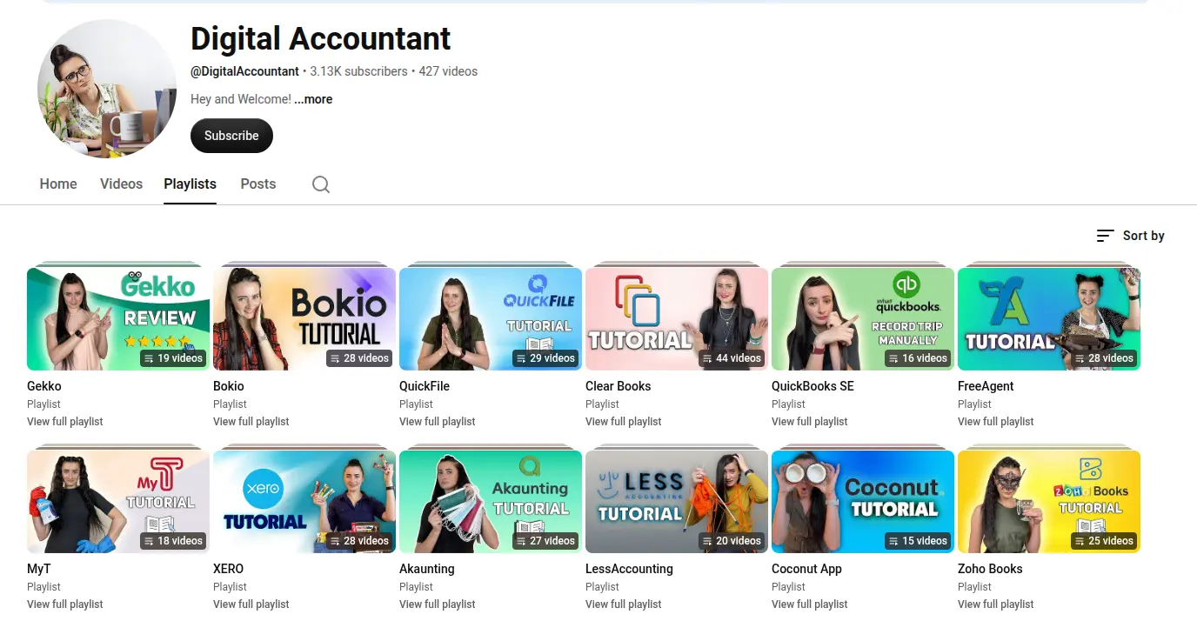
Task: Click the channel search magnifier icon
Action: [x=321, y=184]
